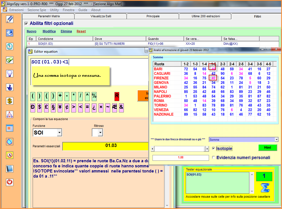Click the Elimina link

tap(66, 31)
